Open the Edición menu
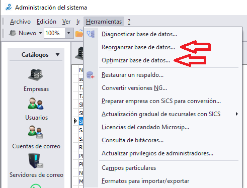Screen dimensions: 247x188 tap(46, 22)
